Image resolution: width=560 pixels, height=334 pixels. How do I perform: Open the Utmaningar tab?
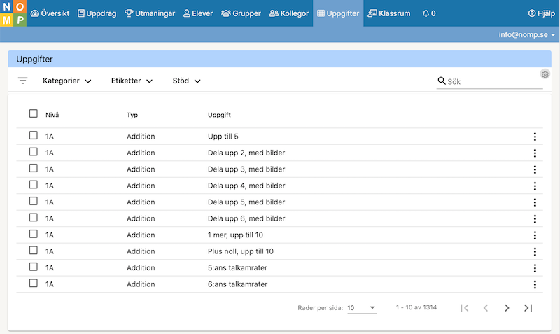click(x=150, y=13)
